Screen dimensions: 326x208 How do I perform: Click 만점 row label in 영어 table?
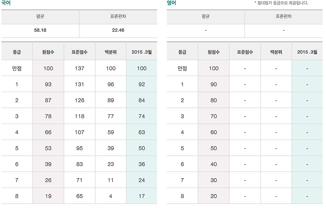(x=182, y=68)
